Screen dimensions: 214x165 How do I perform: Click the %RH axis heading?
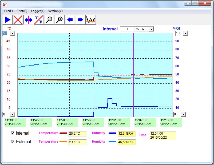pos(176,29)
